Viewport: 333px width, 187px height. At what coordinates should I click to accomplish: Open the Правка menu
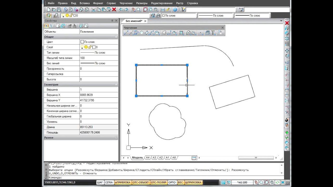point(63,3)
